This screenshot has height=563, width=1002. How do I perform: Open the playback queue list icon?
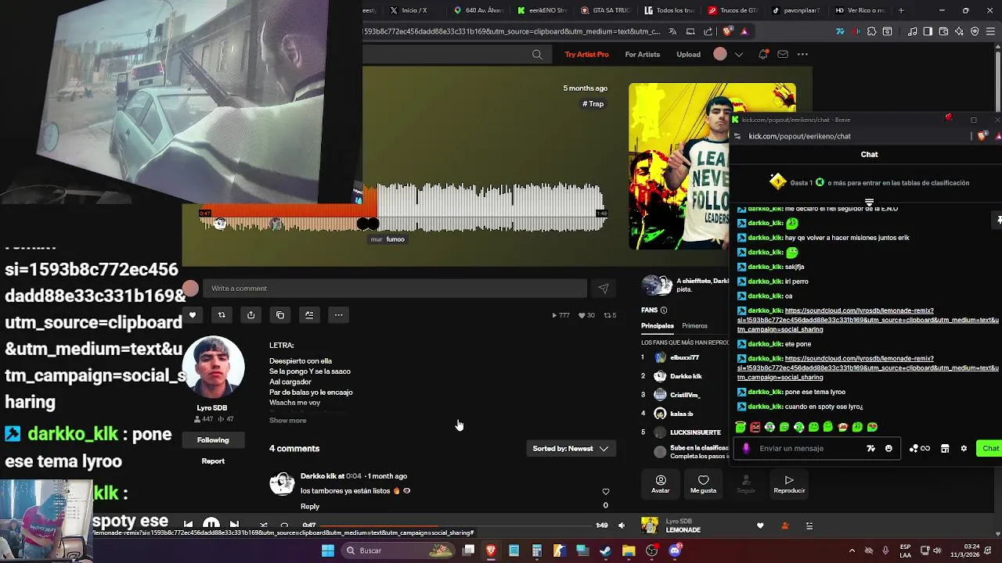(x=809, y=525)
